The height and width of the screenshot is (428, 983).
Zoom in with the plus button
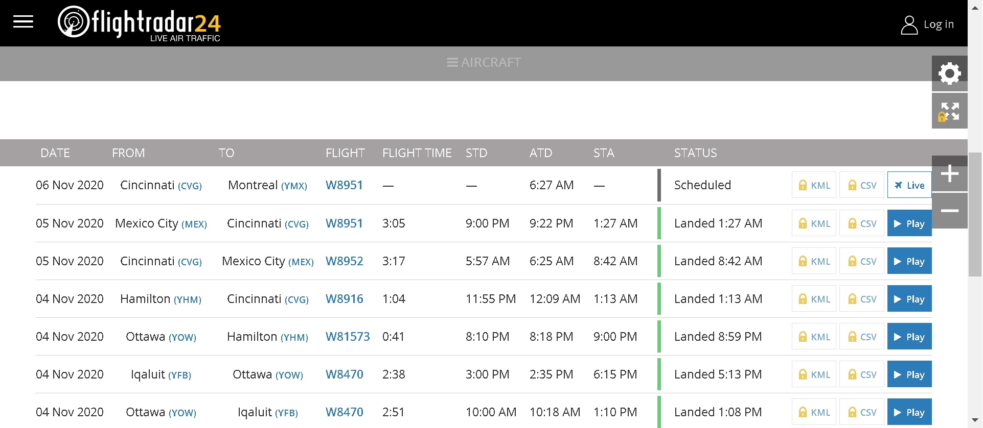949,173
